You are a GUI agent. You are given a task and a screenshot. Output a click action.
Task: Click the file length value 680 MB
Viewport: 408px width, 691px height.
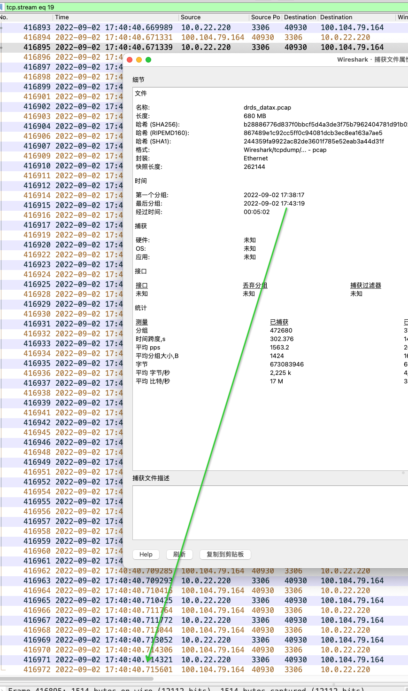(x=255, y=116)
